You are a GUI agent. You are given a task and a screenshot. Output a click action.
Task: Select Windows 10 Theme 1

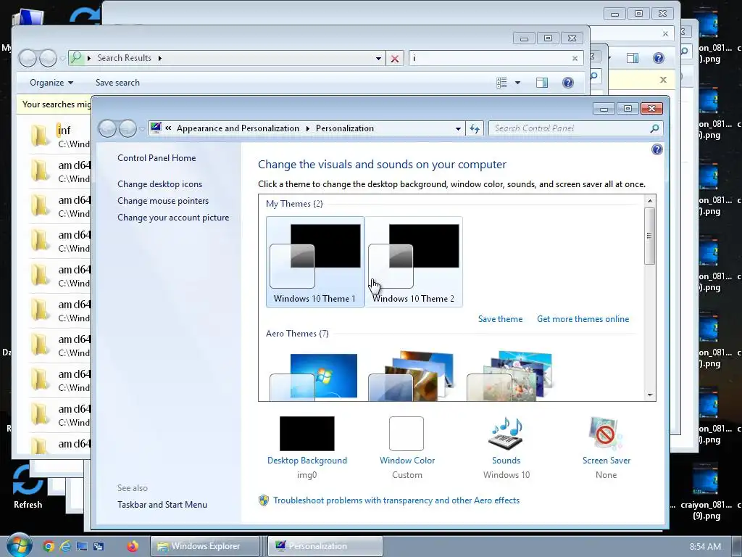click(314, 262)
